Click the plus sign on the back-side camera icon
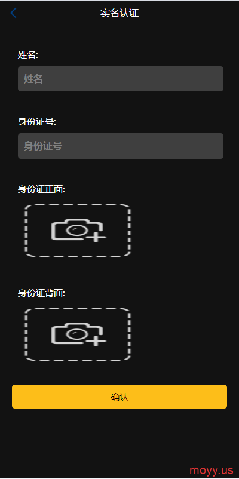The image size is (239, 479). (96, 340)
